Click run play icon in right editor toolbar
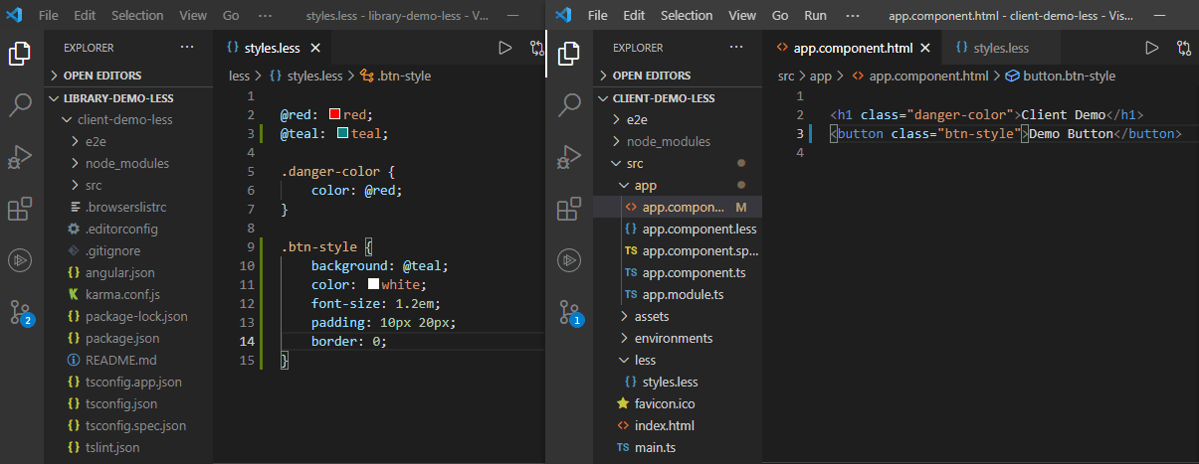This screenshot has width=1199, height=464. coord(1151,48)
